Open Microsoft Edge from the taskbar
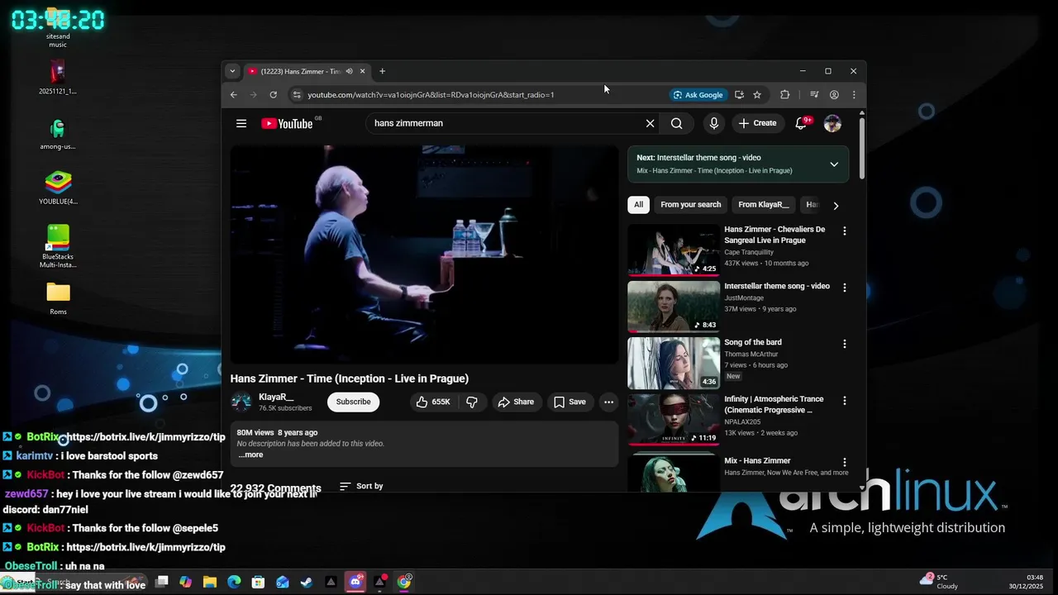This screenshot has height=595, width=1058. tap(234, 582)
